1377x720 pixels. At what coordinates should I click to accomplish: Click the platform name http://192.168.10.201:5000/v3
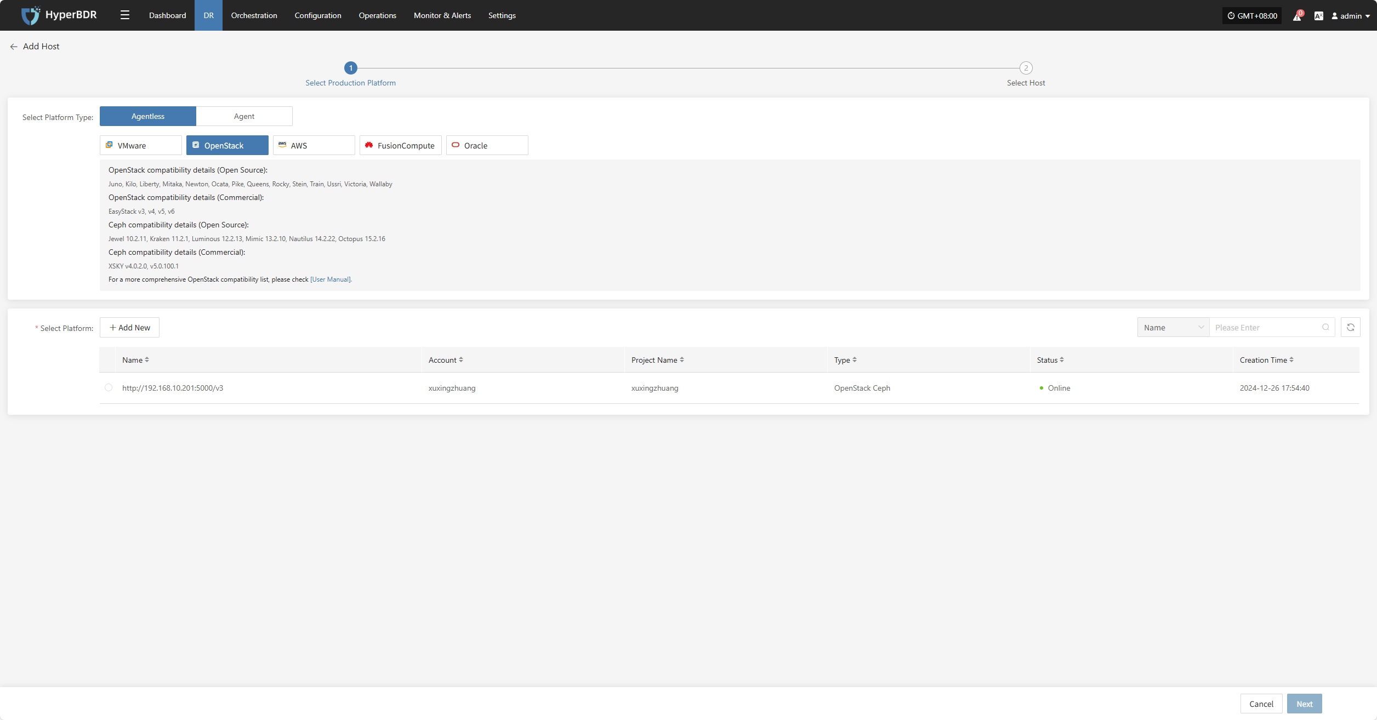173,388
